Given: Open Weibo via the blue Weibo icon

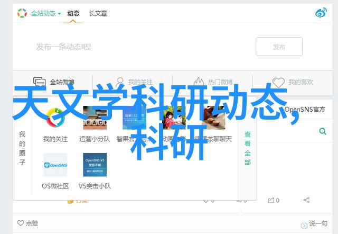Looking at the screenshot, I should coord(321,13).
